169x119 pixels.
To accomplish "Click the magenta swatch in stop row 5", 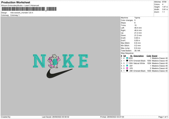I will click(x=127, y=68).
